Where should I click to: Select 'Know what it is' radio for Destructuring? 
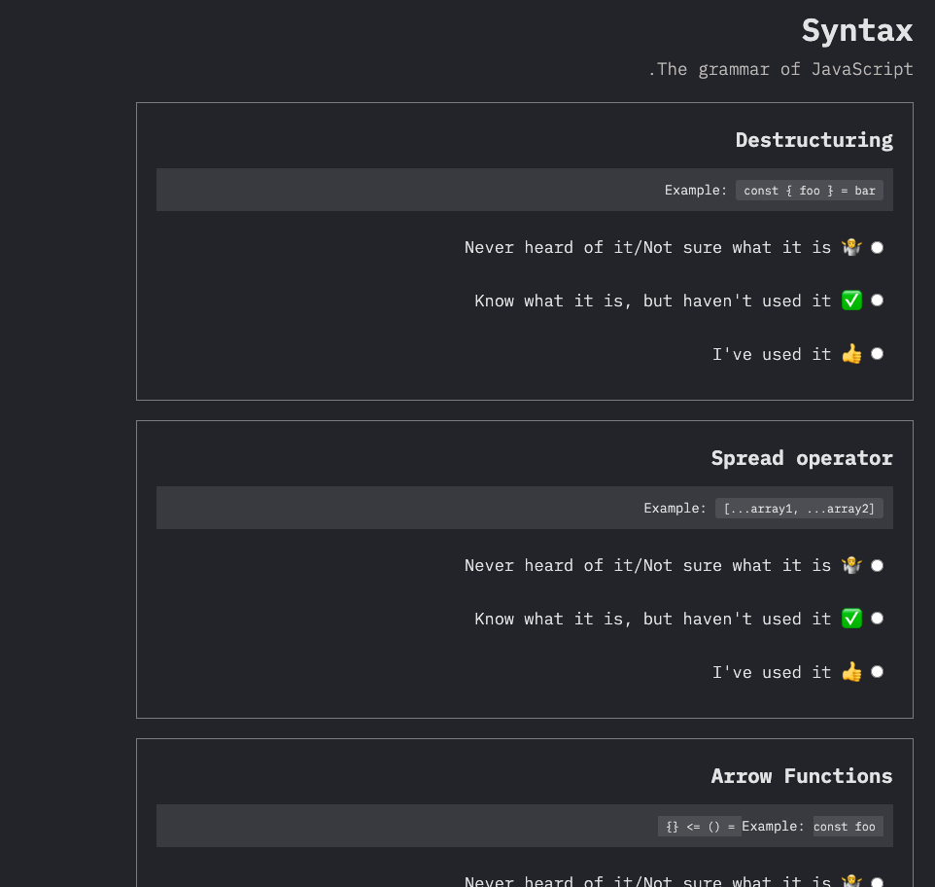pyautogui.click(x=877, y=300)
